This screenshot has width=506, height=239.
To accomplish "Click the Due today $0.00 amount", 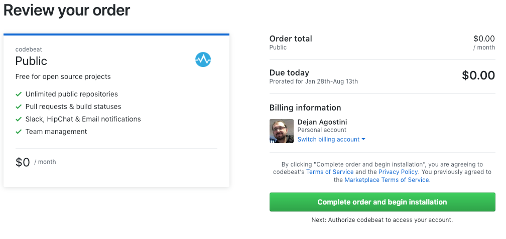I will [478, 75].
